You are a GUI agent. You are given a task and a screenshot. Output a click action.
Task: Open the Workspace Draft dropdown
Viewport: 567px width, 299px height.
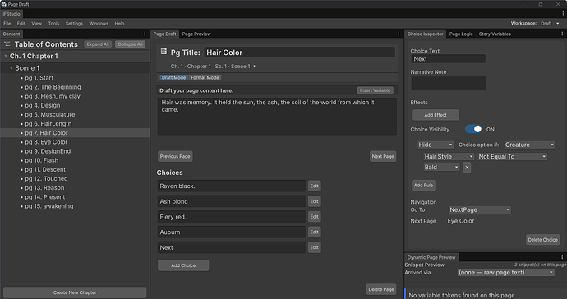(550, 24)
